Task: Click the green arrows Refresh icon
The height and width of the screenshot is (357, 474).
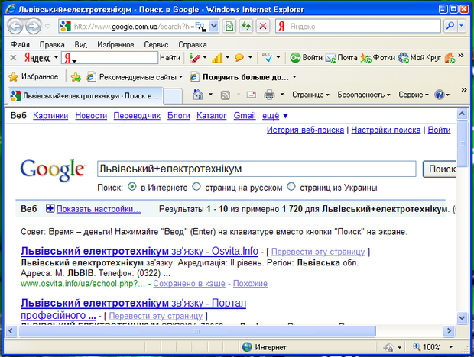Action: coord(246,26)
